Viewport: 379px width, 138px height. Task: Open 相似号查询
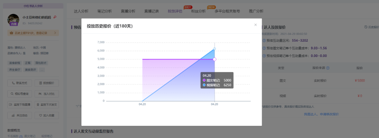(x=20, y=94)
